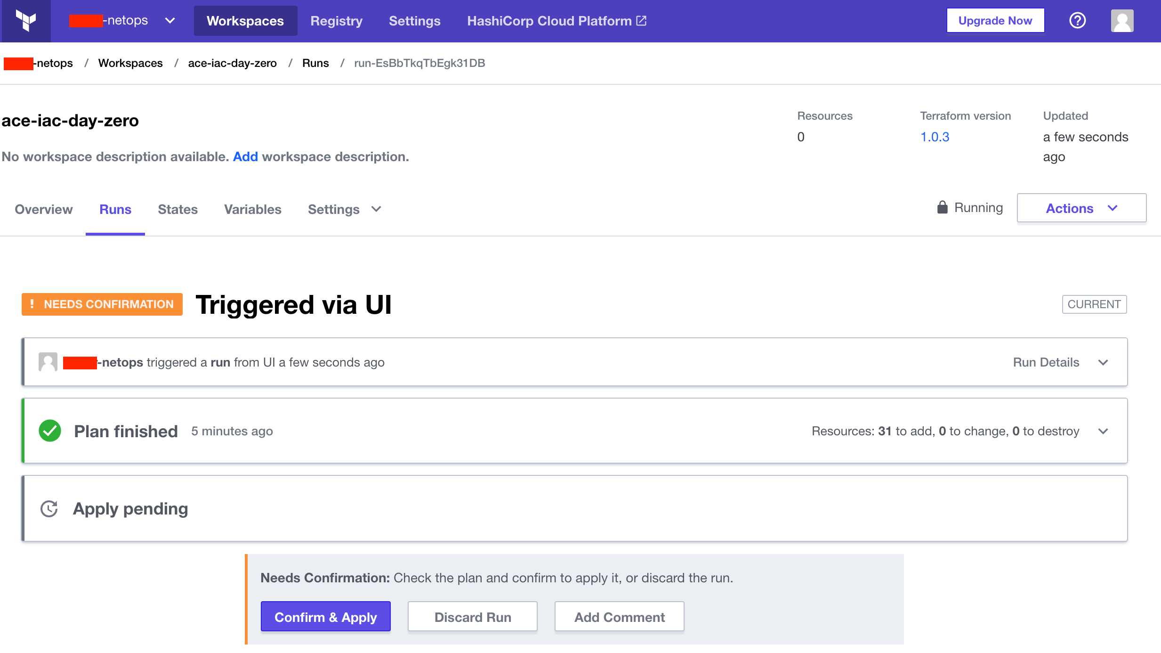The height and width of the screenshot is (653, 1161).
Task: Click the run-EsBbTkqTbEgk31DB breadcrumb text
Action: (419, 63)
